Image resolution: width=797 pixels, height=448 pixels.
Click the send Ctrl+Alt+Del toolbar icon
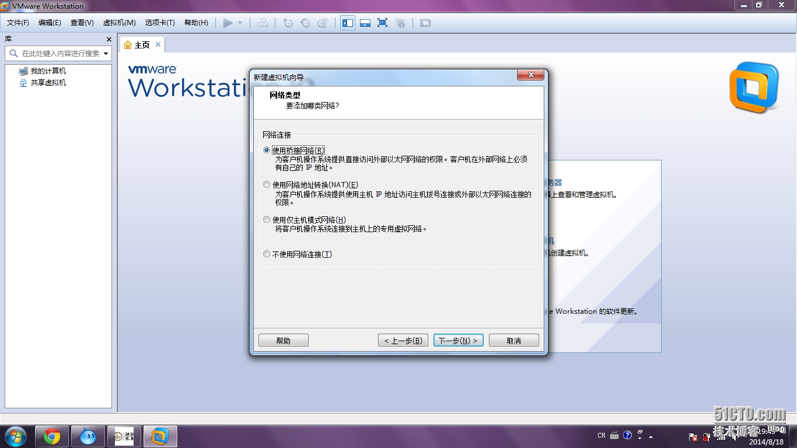(263, 23)
